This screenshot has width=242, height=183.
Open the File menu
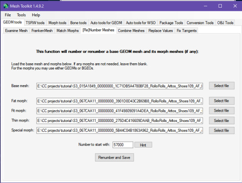pos(8,15)
